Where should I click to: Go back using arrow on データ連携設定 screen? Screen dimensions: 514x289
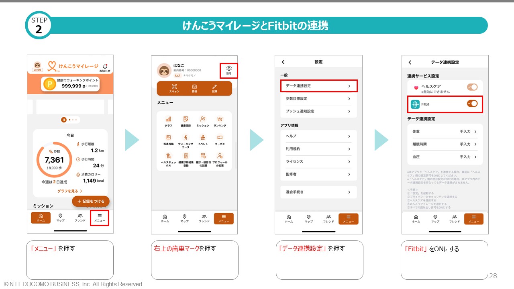coord(410,62)
